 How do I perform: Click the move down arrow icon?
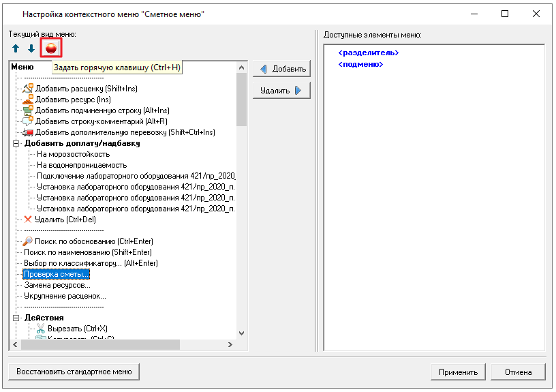click(31, 48)
